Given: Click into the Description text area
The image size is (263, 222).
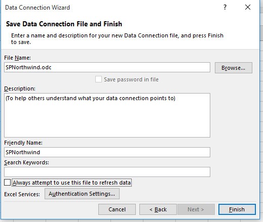Looking at the screenshot, I should (107, 115).
